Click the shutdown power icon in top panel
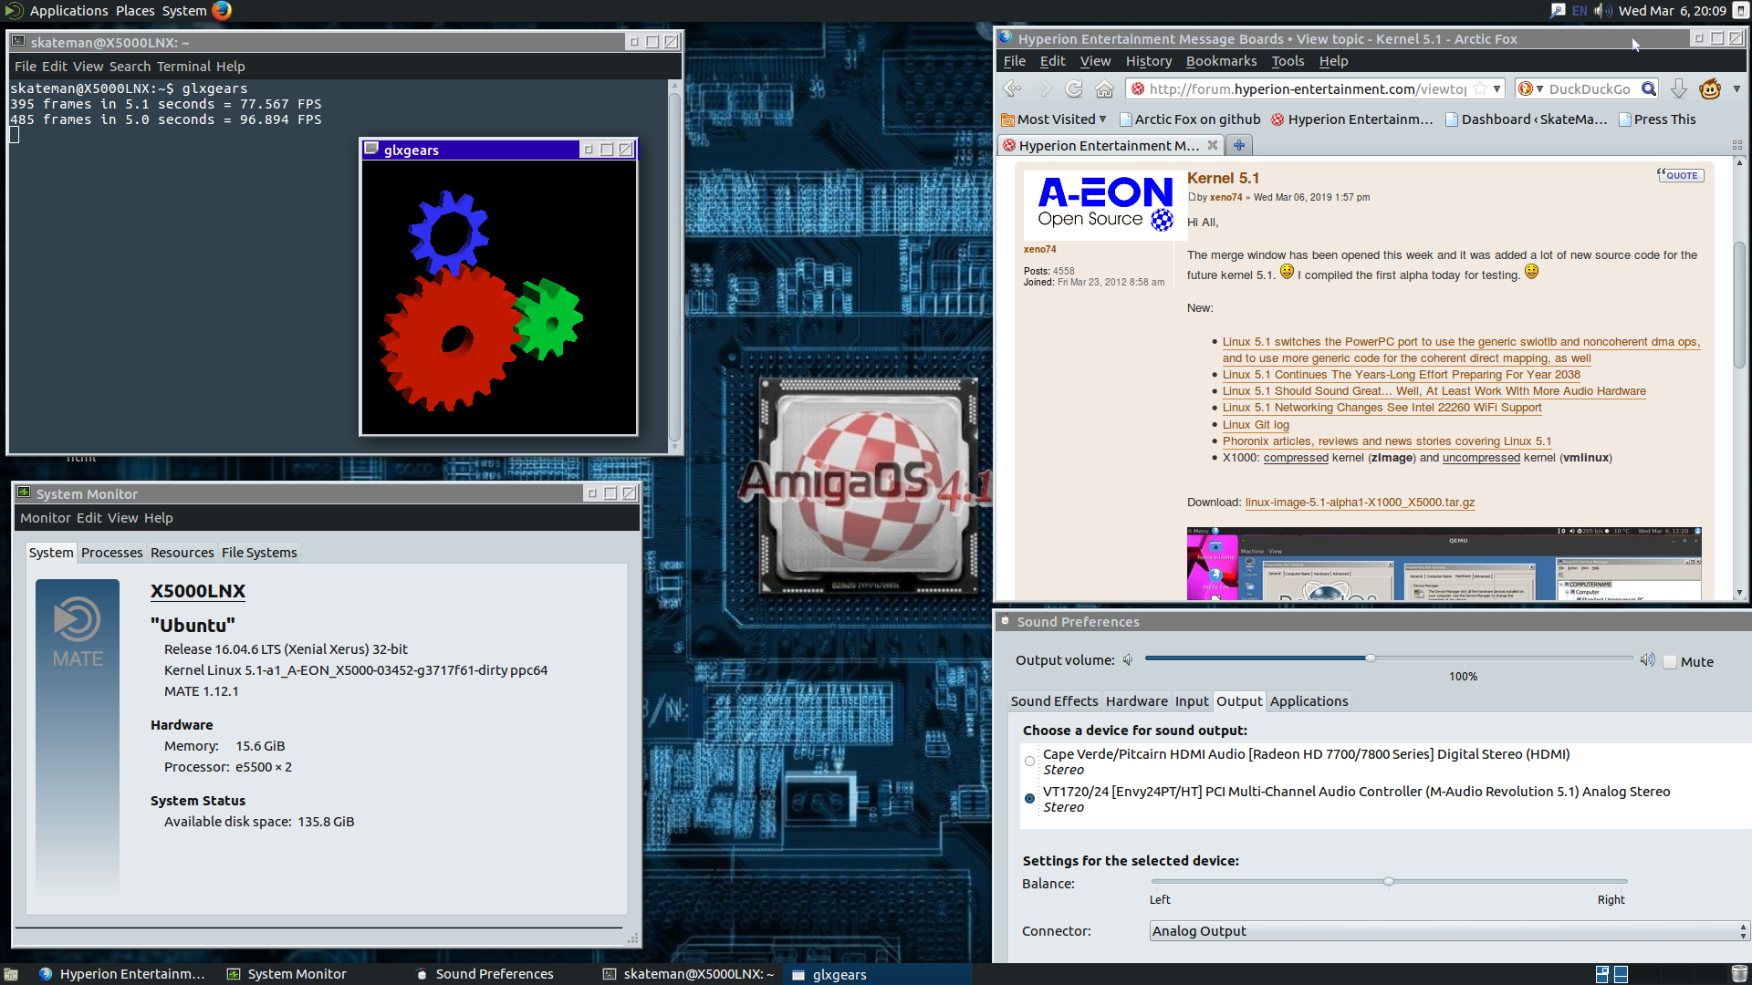The width and height of the screenshot is (1752, 985). click(1739, 11)
